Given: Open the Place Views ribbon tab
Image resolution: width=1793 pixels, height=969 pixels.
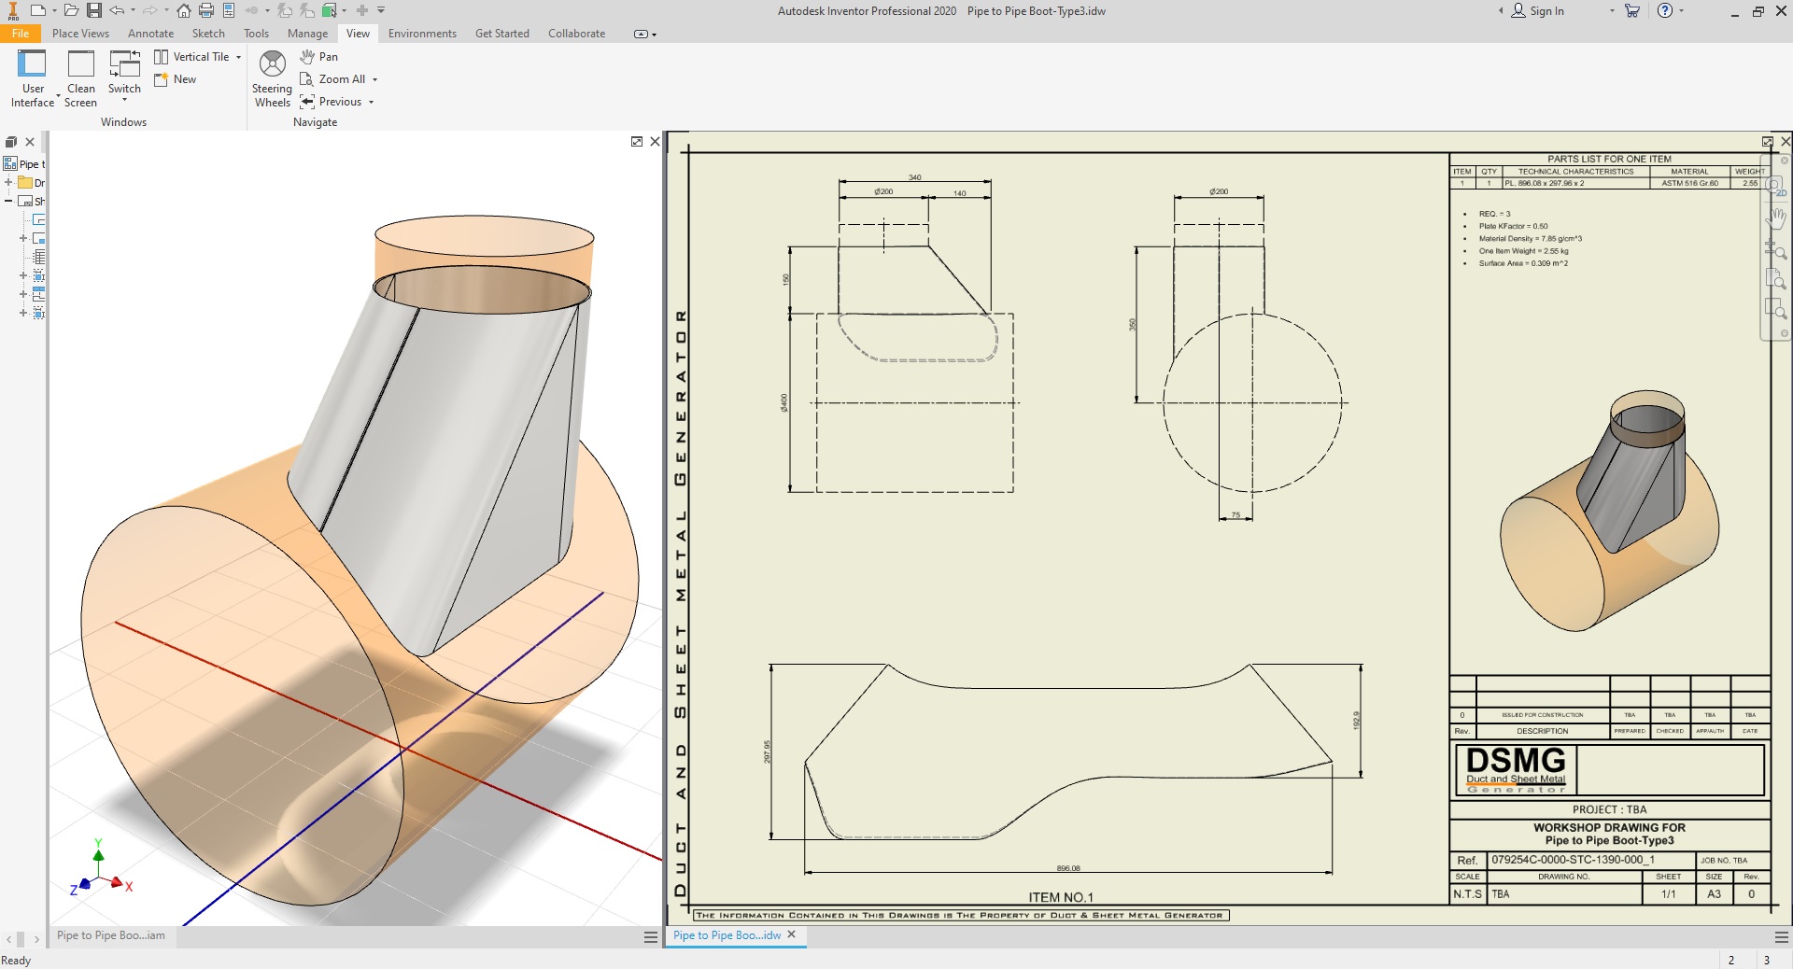Looking at the screenshot, I should coord(80,34).
